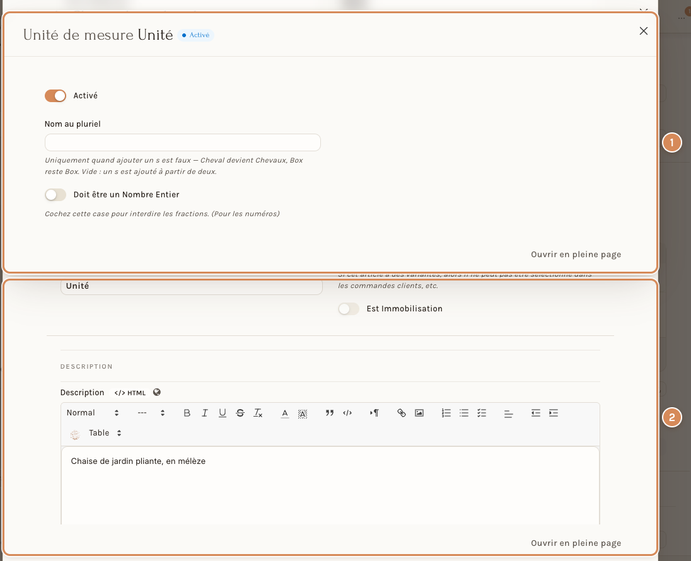This screenshot has width=691, height=561.
Task: Start a bullet list in the Description editor
Action: (x=463, y=413)
